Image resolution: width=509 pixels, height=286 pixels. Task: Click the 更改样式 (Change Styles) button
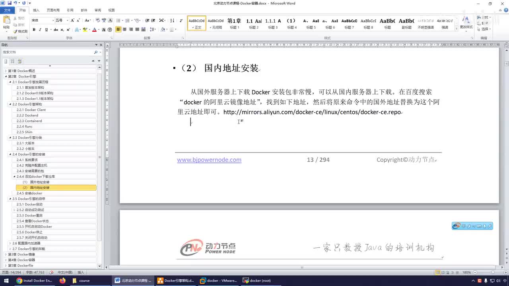click(x=466, y=23)
